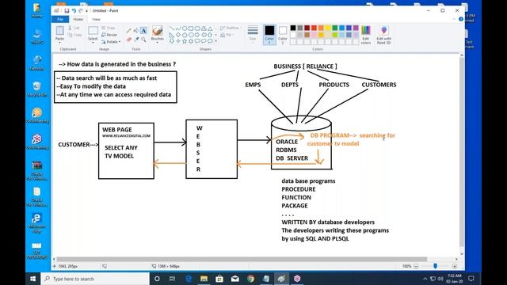Viewport: 507px width, 285px height.
Task: Select the Fill with color bucket tool
Action: point(136,31)
